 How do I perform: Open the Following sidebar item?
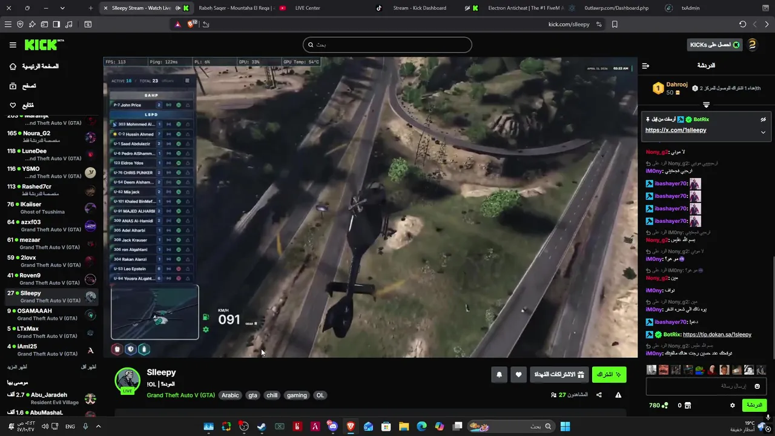pos(21,105)
